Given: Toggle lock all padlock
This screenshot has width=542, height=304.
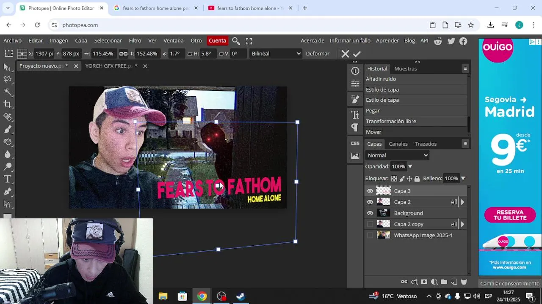Looking at the screenshot, I should [417, 179].
